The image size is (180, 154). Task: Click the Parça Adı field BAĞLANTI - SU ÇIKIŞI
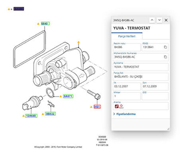[141, 77]
